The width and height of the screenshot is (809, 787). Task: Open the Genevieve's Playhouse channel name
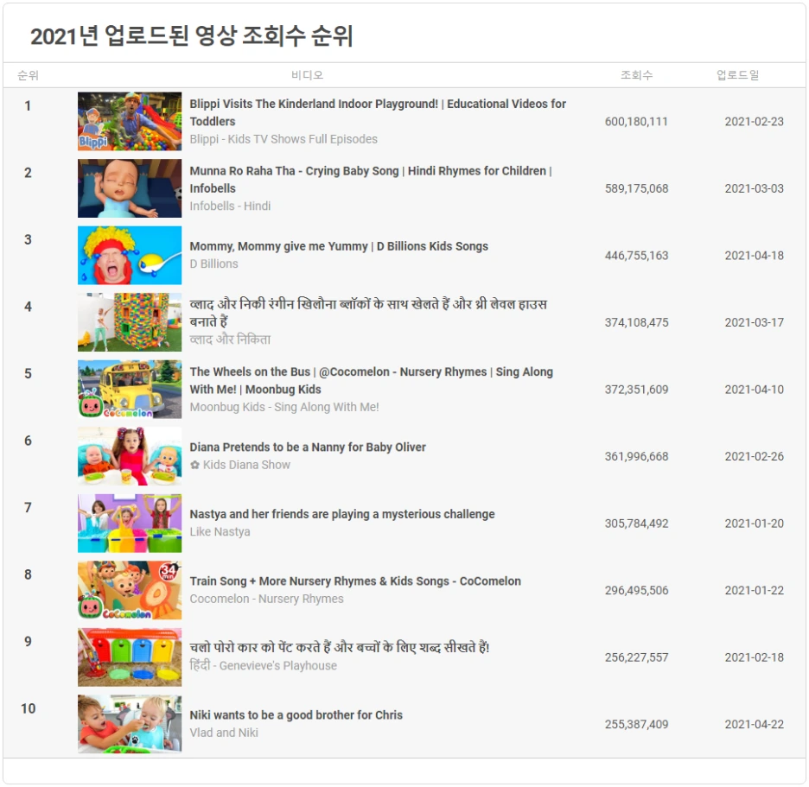263,666
